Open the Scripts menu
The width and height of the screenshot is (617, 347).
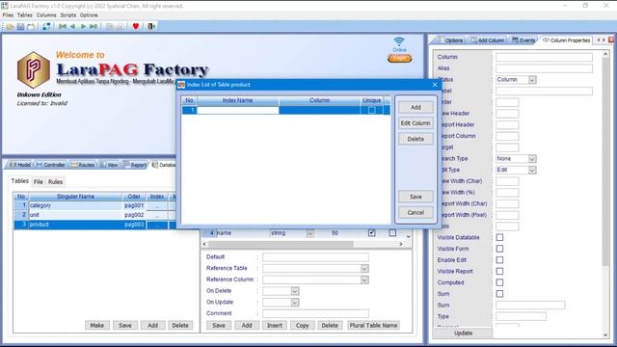(x=68, y=15)
